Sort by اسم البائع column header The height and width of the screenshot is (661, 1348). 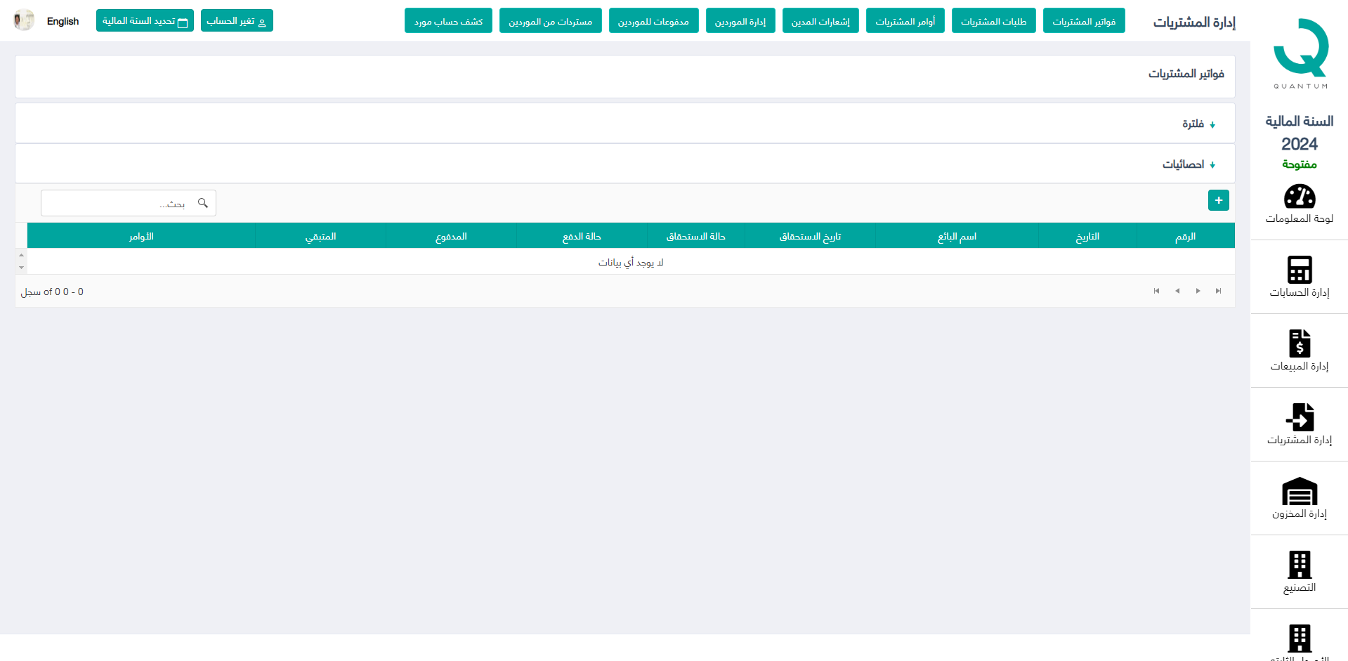(956, 236)
